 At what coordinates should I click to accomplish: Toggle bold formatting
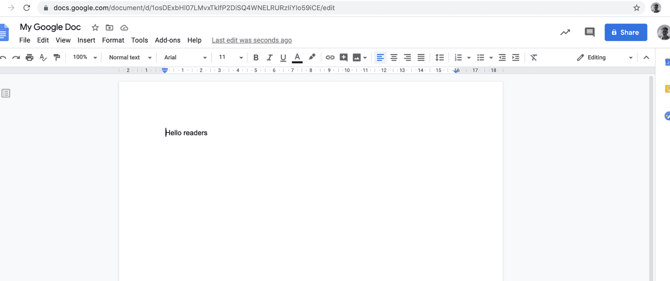tap(256, 58)
